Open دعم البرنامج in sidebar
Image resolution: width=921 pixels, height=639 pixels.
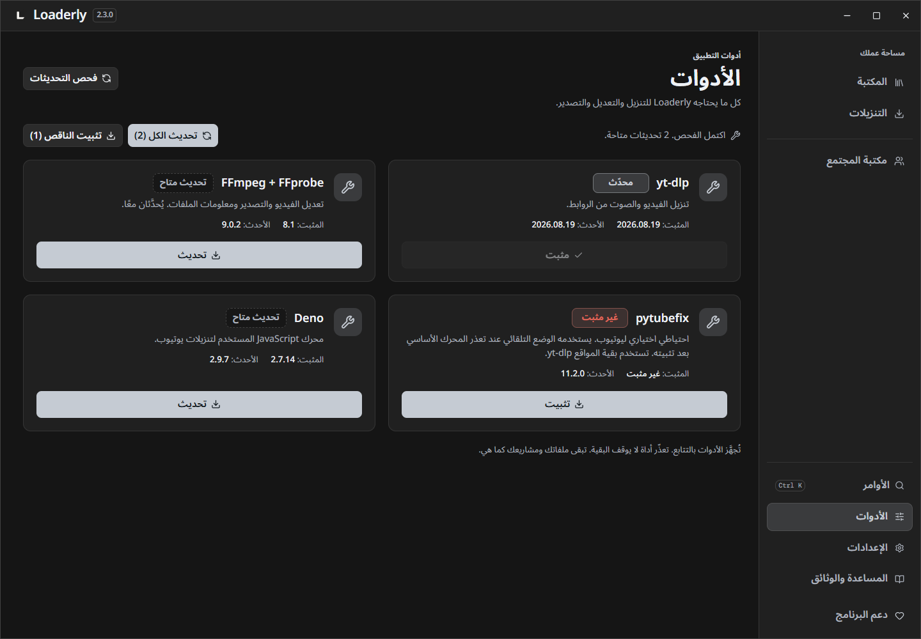pyautogui.click(x=840, y=616)
